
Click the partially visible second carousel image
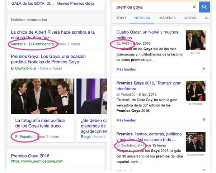pos(92,96)
